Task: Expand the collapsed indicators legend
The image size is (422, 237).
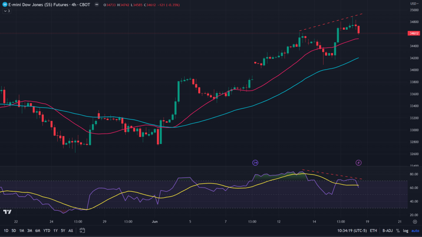Action: click(7, 11)
